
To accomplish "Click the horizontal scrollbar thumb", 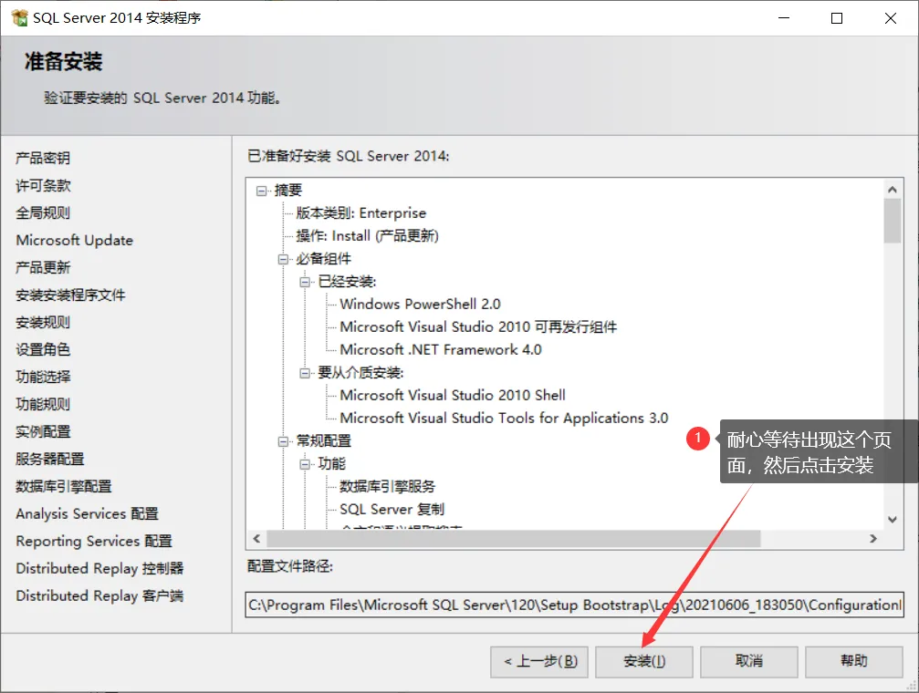I will pos(514,538).
